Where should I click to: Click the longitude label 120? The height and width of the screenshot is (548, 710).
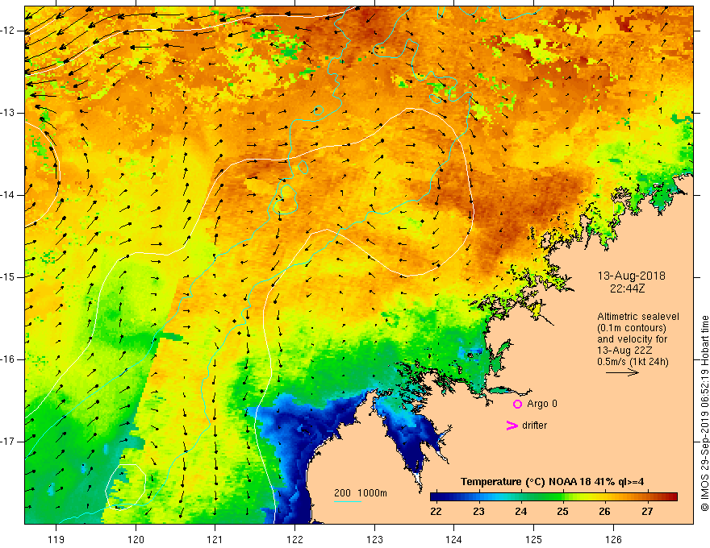136,539
